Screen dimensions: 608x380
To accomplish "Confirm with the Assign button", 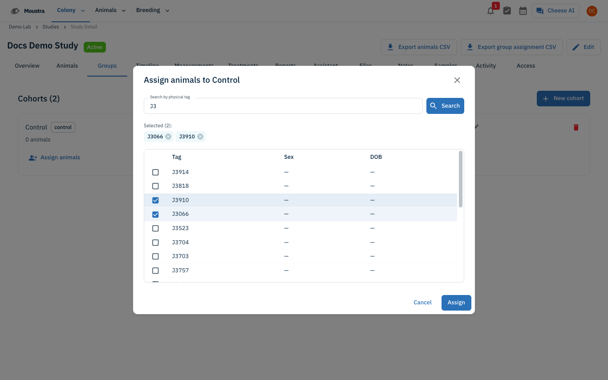I will [x=456, y=303].
